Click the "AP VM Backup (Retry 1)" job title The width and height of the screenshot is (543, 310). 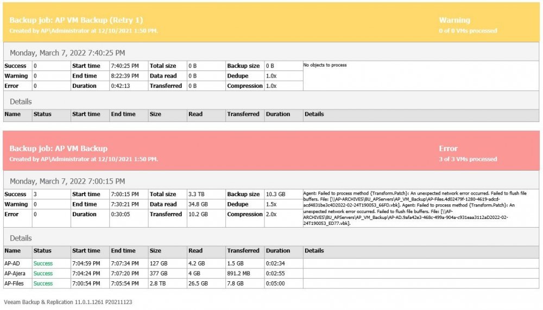click(x=76, y=20)
